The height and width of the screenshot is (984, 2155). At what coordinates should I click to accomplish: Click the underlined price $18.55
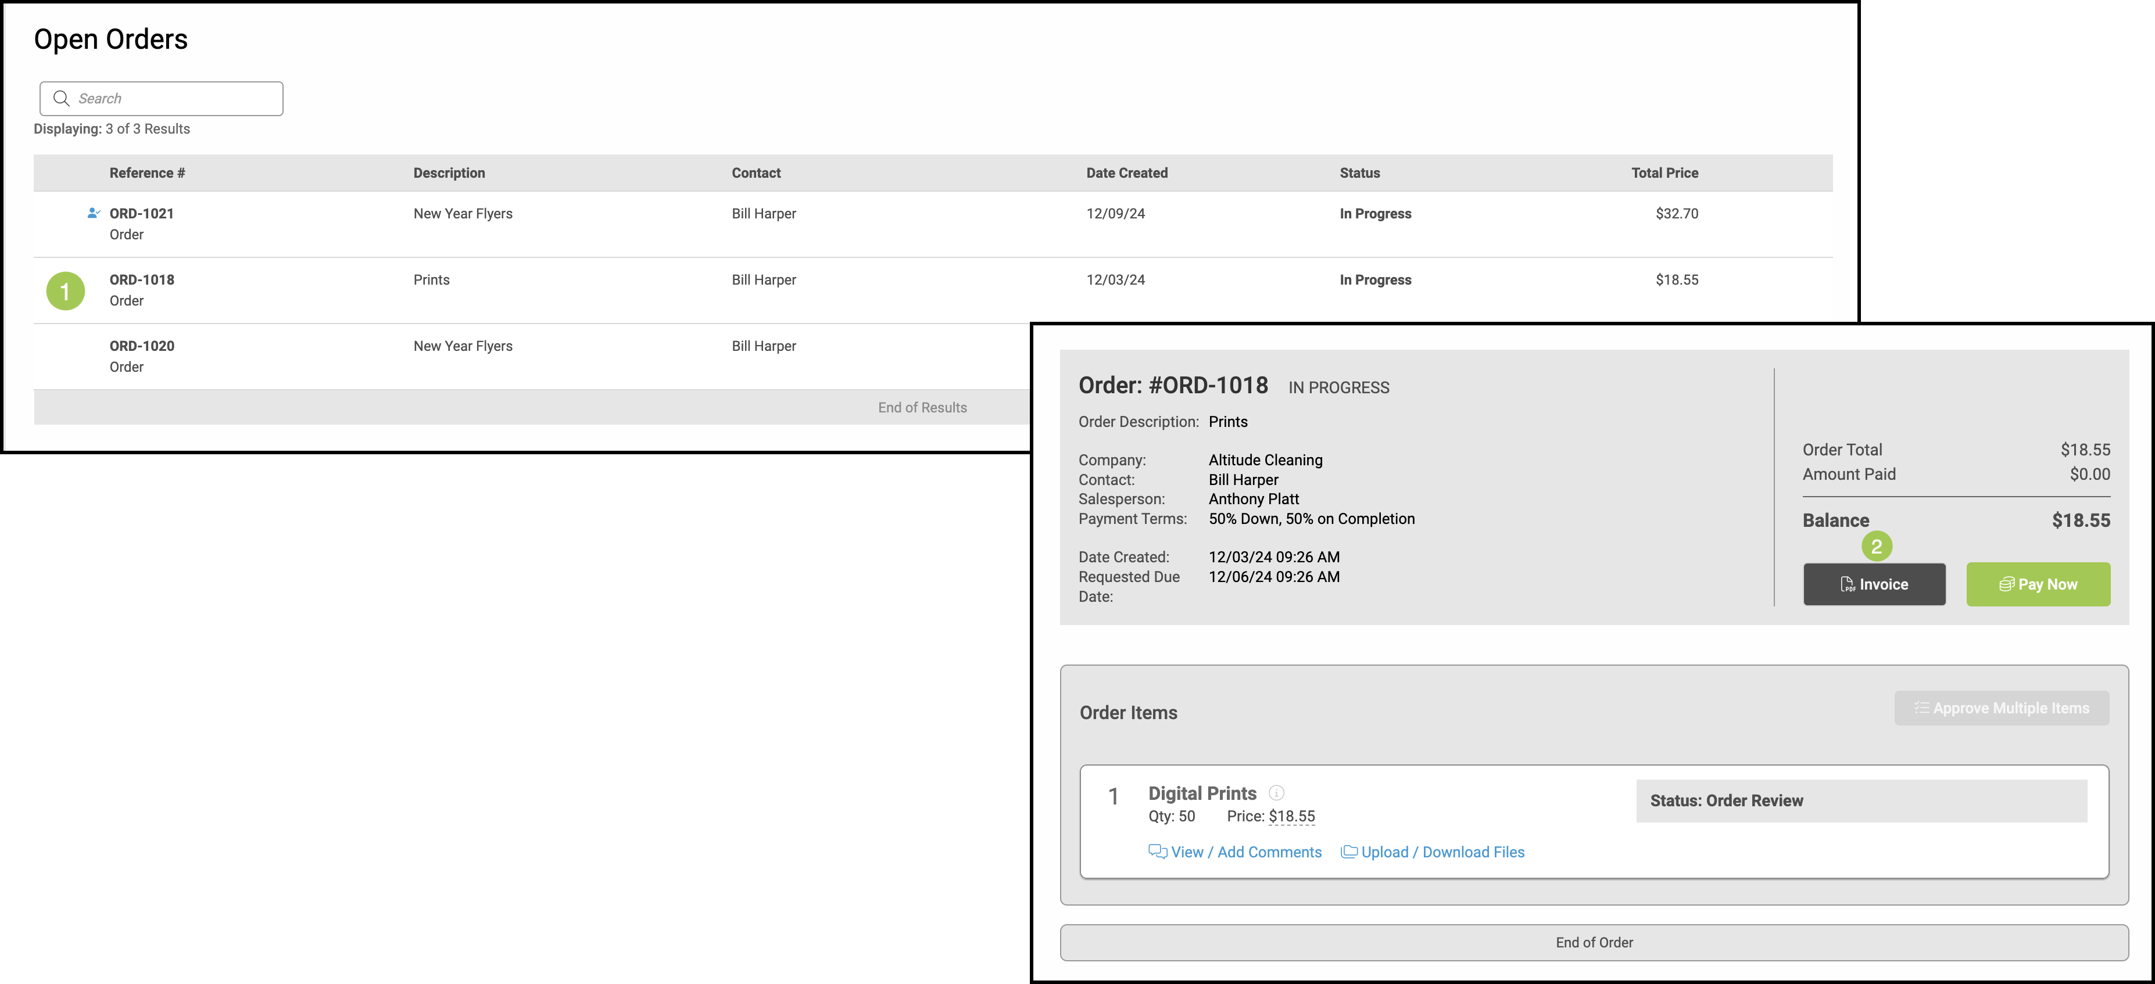coord(1291,816)
